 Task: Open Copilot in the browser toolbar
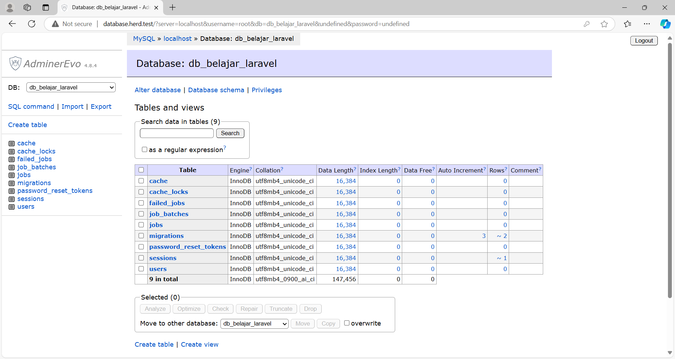click(666, 24)
